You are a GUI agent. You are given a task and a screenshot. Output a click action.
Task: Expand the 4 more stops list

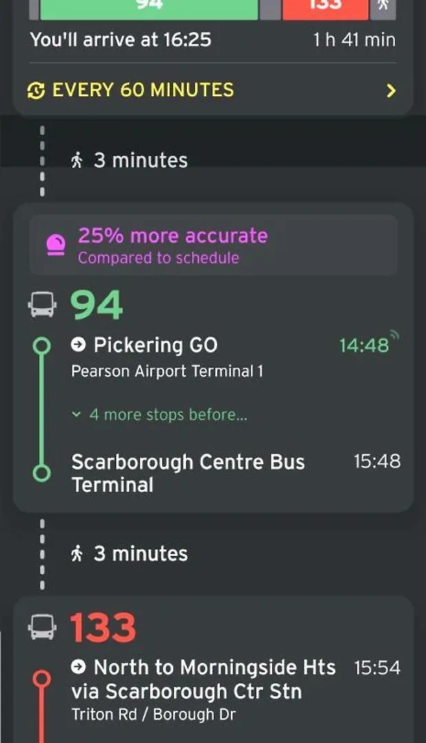click(161, 415)
